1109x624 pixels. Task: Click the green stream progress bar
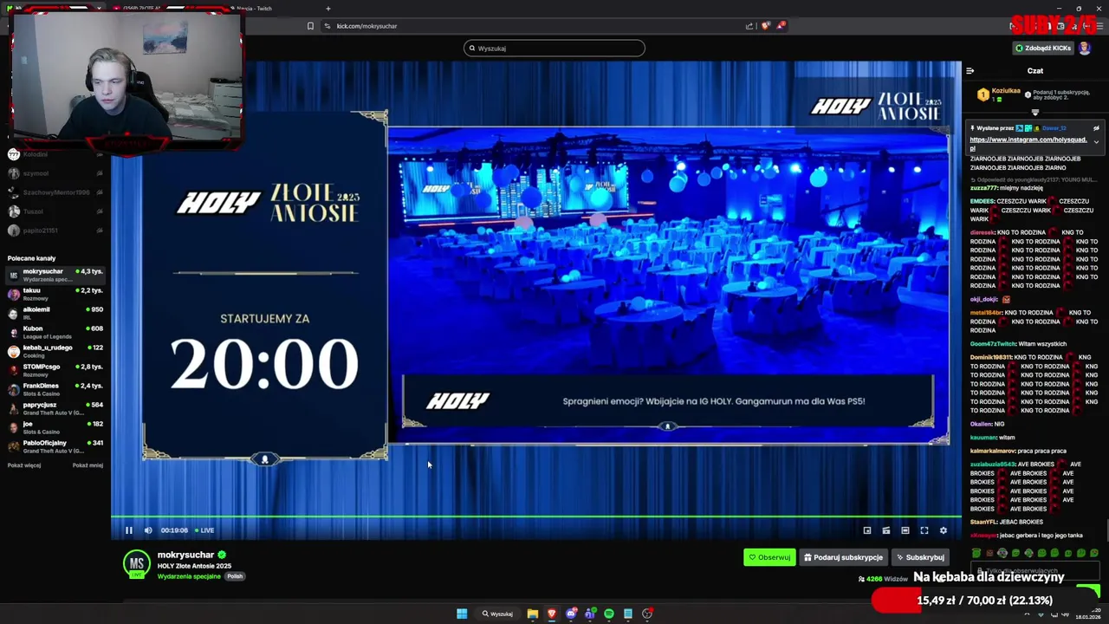(x=536, y=517)
